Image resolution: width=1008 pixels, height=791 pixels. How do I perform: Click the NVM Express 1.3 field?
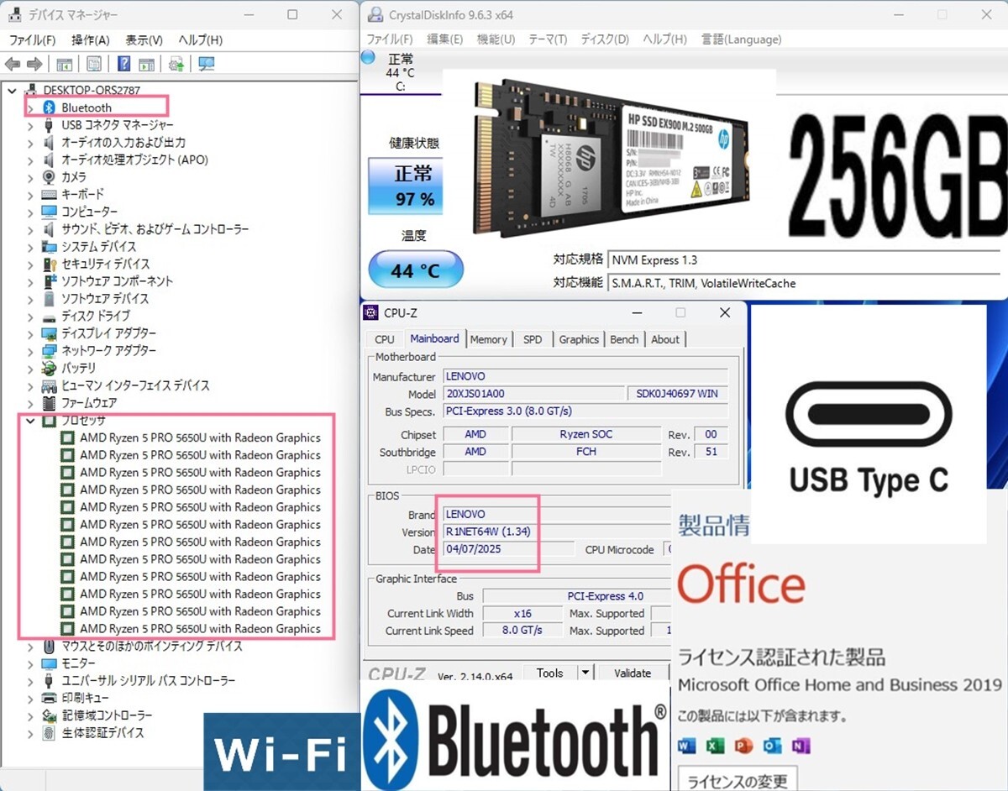coord(806,260)
